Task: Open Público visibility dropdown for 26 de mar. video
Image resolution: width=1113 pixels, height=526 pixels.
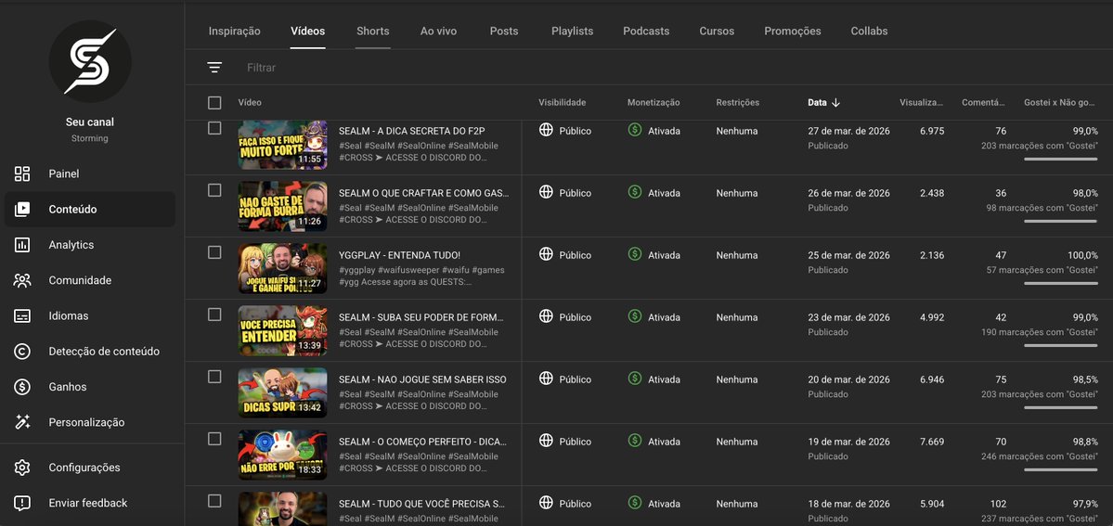Action: click(x=575, y=193)
